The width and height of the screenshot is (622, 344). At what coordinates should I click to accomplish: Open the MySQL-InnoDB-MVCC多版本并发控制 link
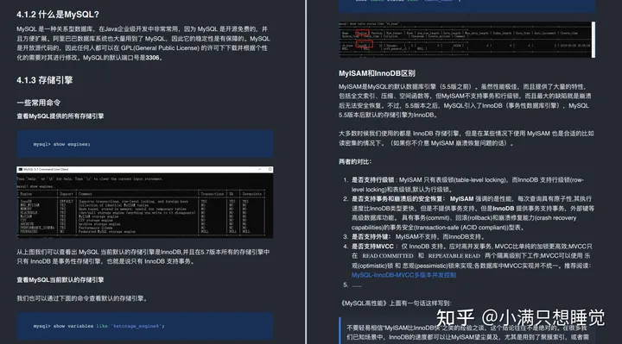coord(403,275)
